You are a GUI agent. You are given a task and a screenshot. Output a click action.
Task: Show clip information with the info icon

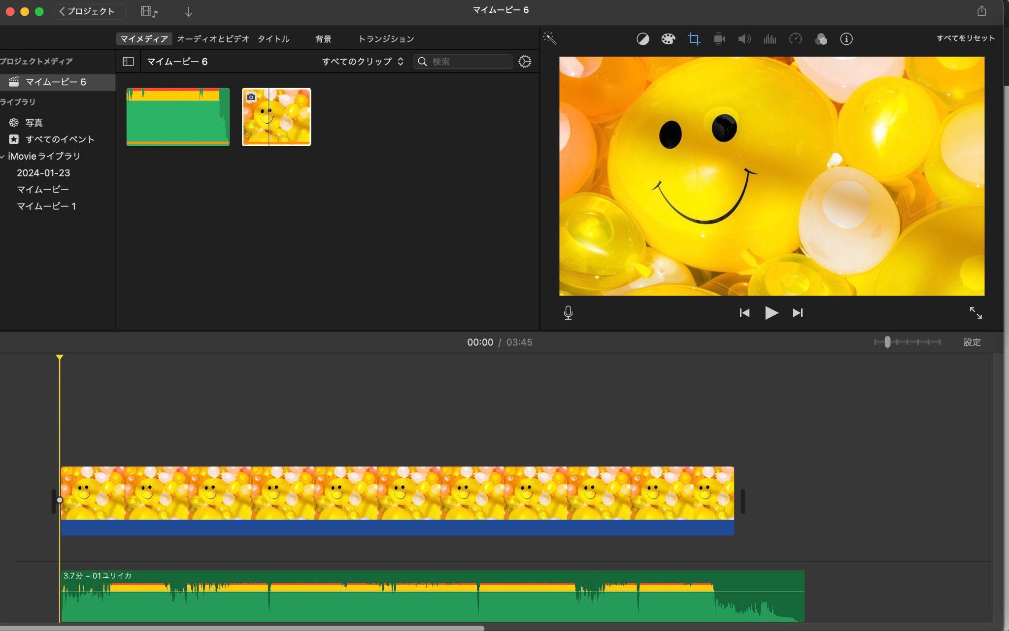[x=846, y=39]
